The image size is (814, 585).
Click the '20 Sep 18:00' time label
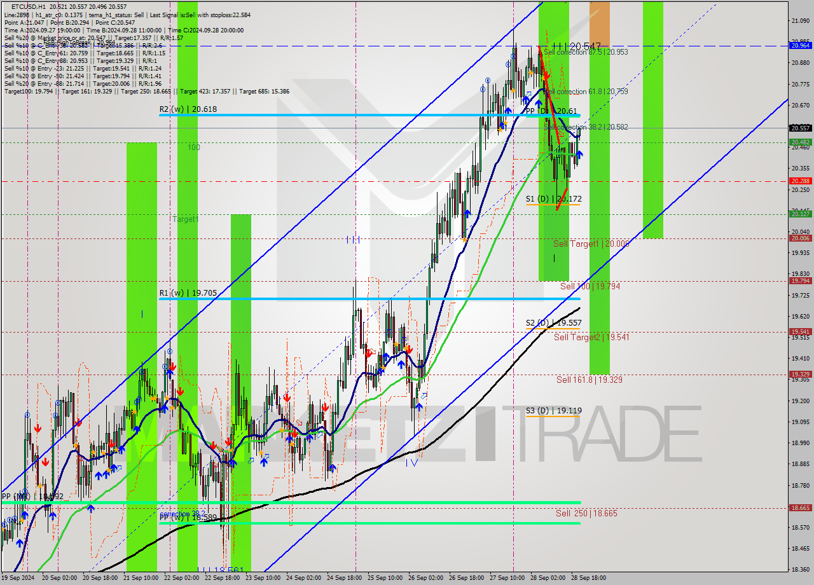coord(100,578)
